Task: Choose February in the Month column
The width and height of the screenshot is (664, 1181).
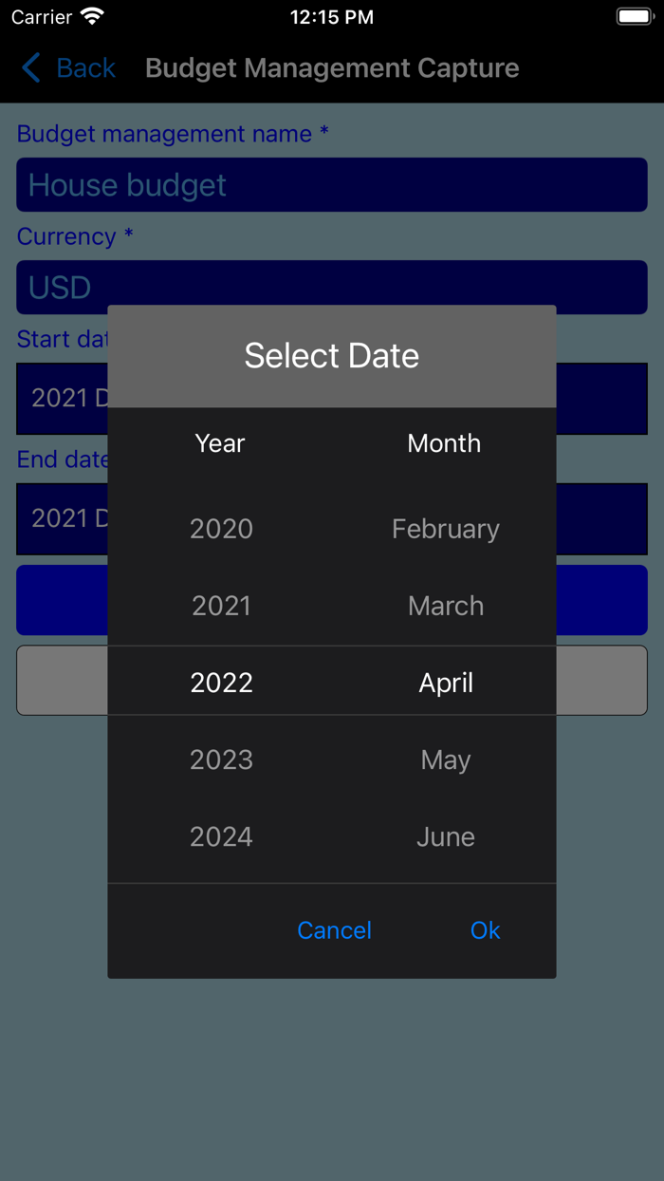Action: click(x=446, y=529)
